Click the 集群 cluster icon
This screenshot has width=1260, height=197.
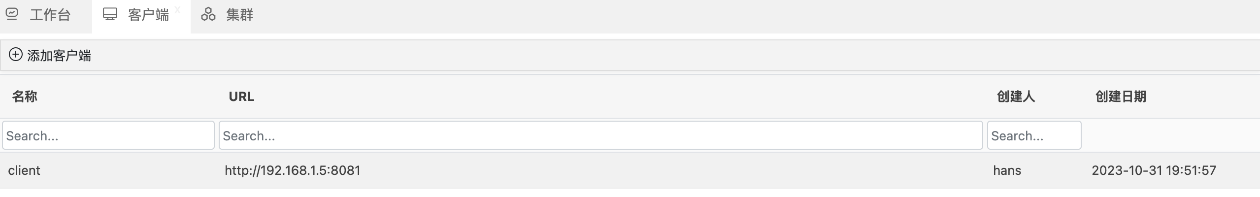point(208,14)
